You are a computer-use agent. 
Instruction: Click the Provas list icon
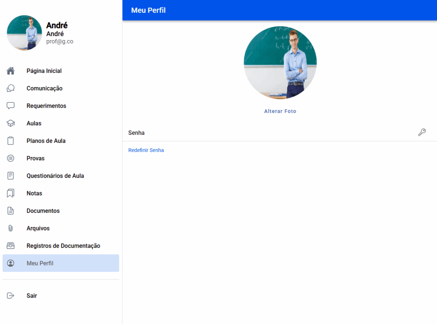[x=11, y=158]
